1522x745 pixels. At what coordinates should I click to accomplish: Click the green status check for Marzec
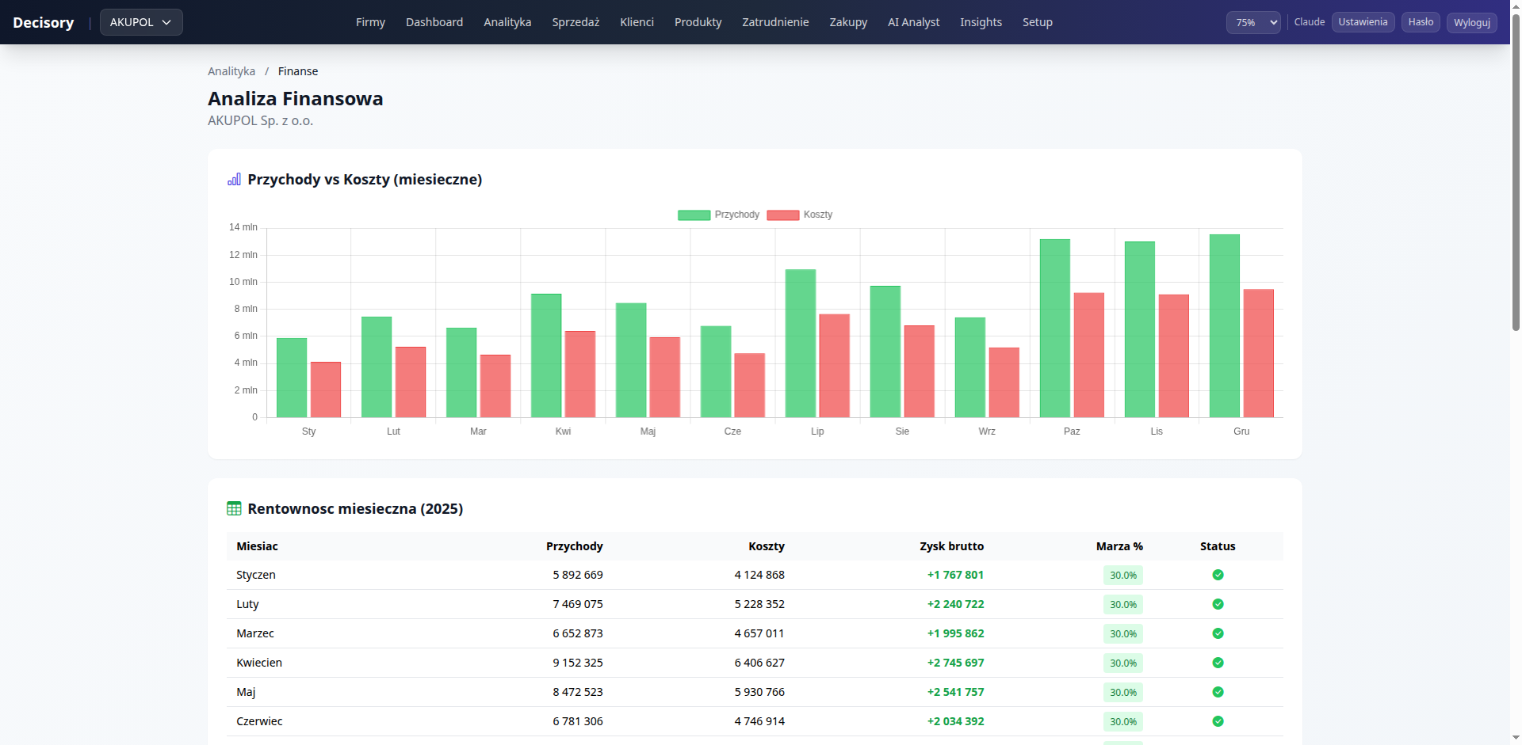[x=1218, y=633]
